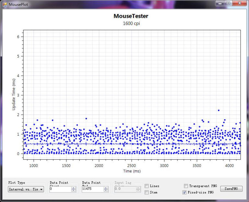Decrease the Data Point Start value with the down arrow
The image size is (249, 202).
[x=74, y=190]
